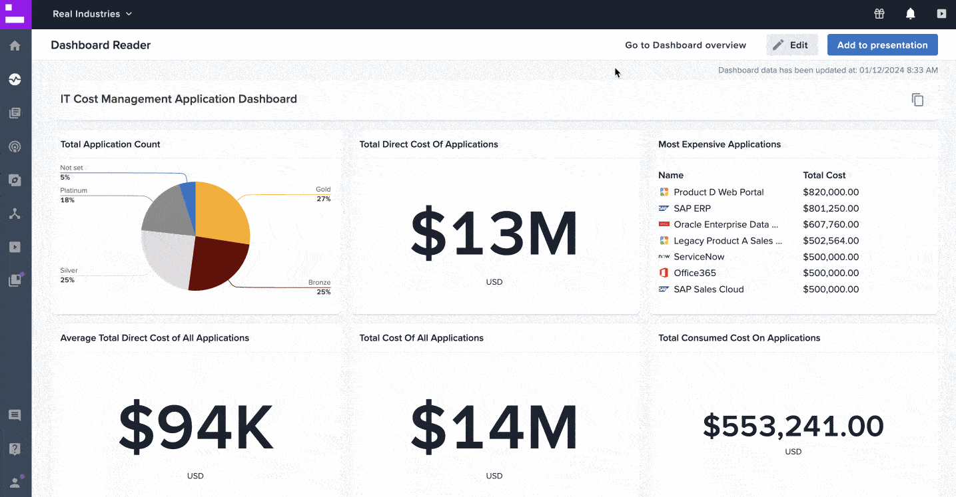Open the Diagrams hierarchy icon in sidebar

(15, 213)
